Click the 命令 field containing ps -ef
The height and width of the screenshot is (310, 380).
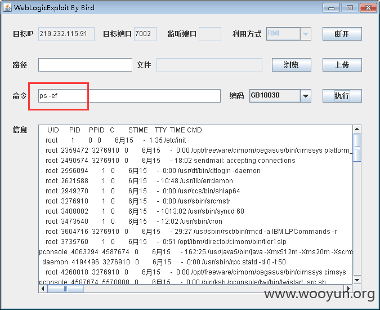[129, 96]
